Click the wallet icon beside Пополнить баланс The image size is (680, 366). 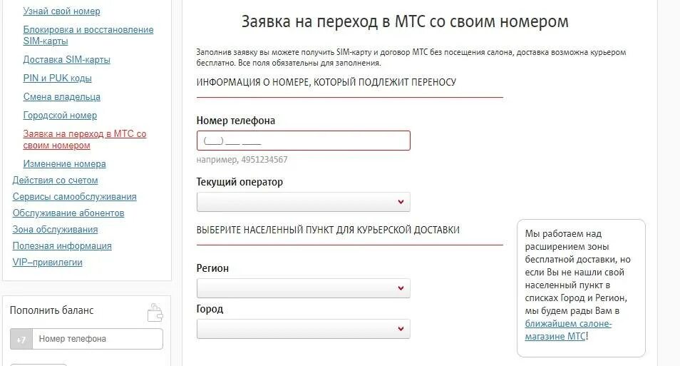pos(155,312)
